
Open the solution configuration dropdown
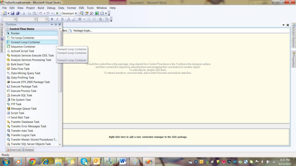click(76, 13)
